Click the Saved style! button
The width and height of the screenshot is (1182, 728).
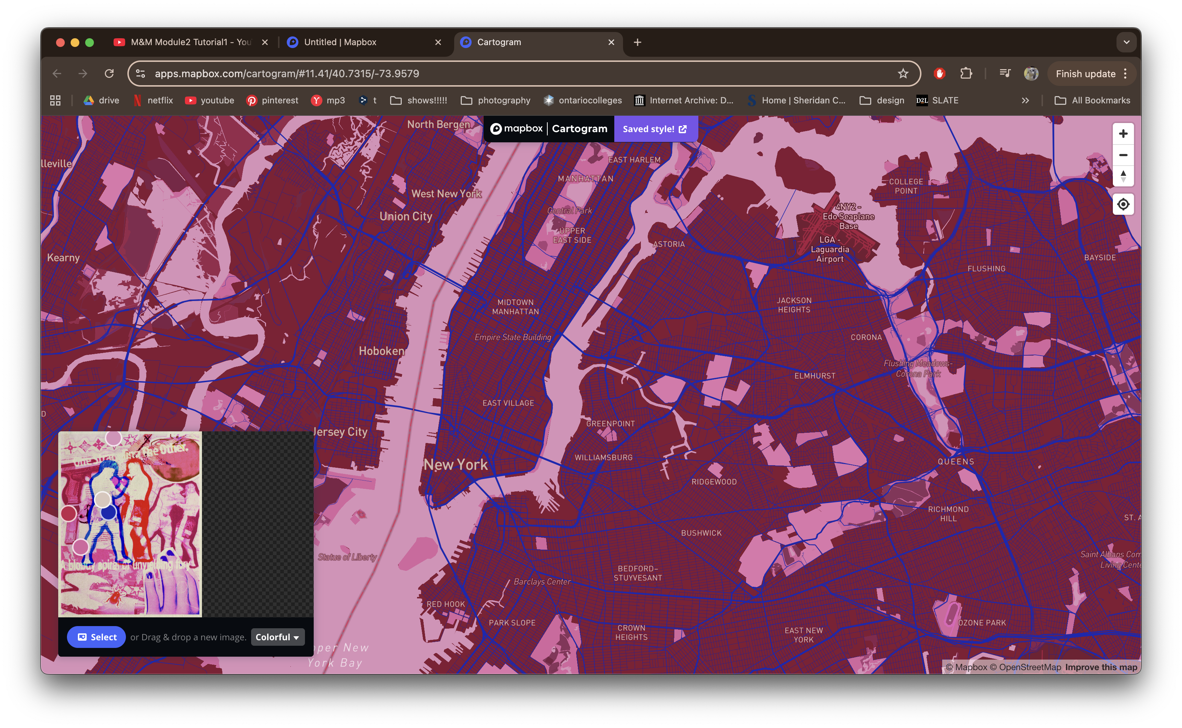click(x=655, y=128)
